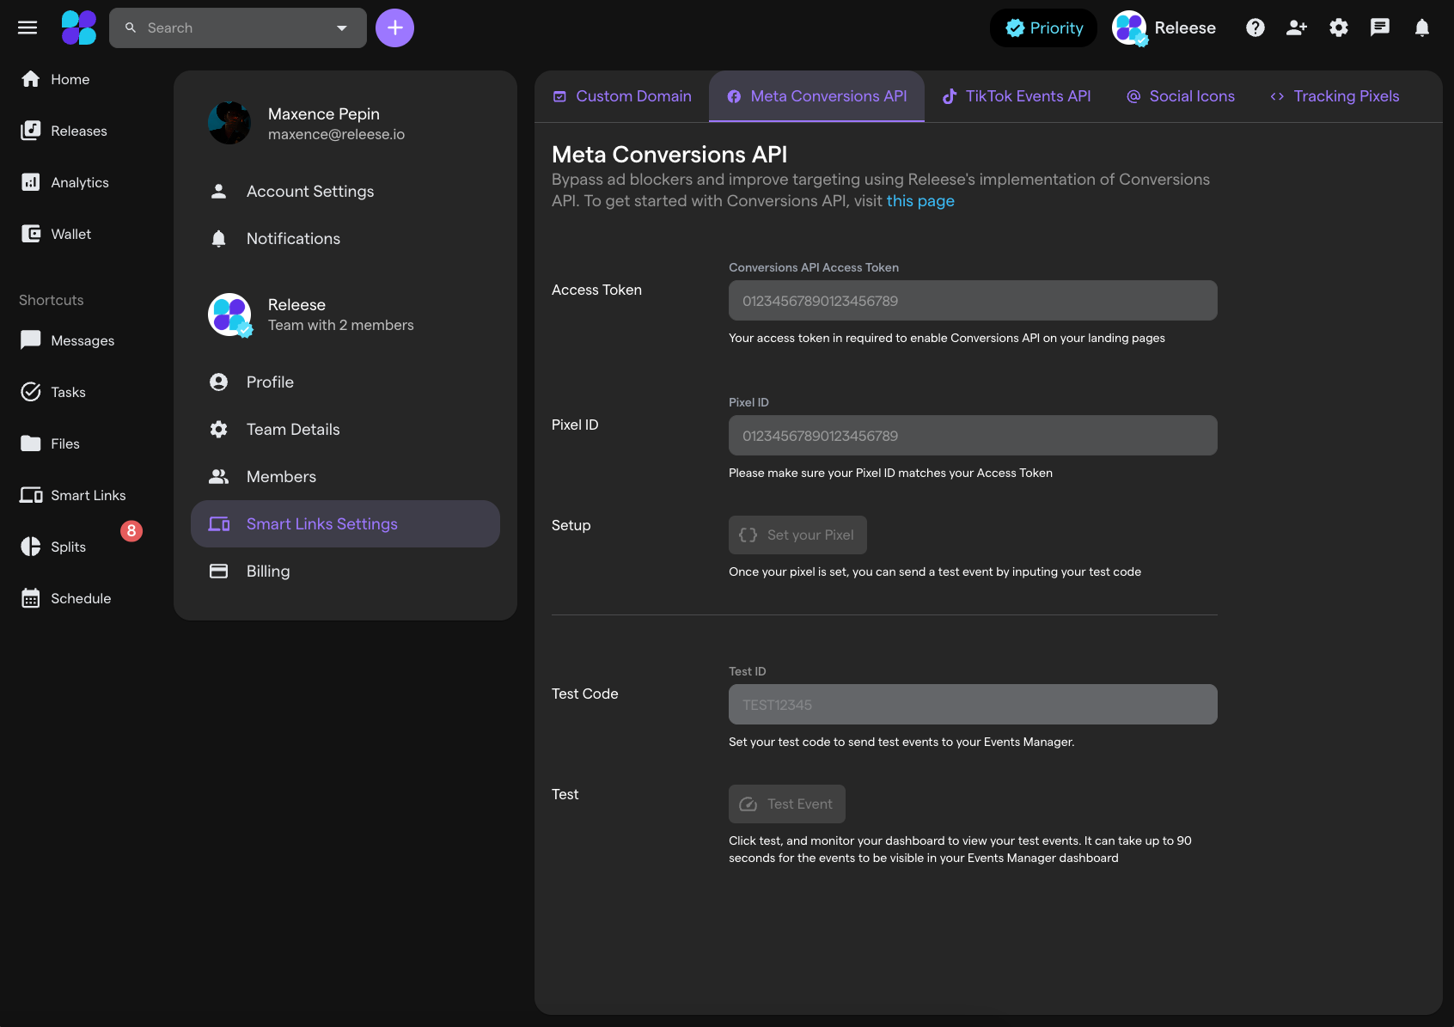The width and height of the screenshot is (1454, 1027).
Task: Switch to Social Icons tab
Action: tap(1181, 96)
